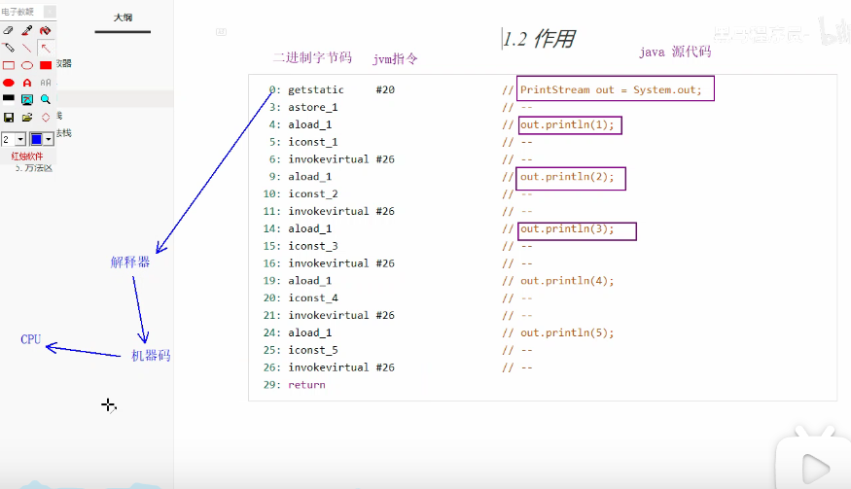
Task: Close the 电子教鞭 toolbar window
Action: pyautogui.click(x=50, y=12)
